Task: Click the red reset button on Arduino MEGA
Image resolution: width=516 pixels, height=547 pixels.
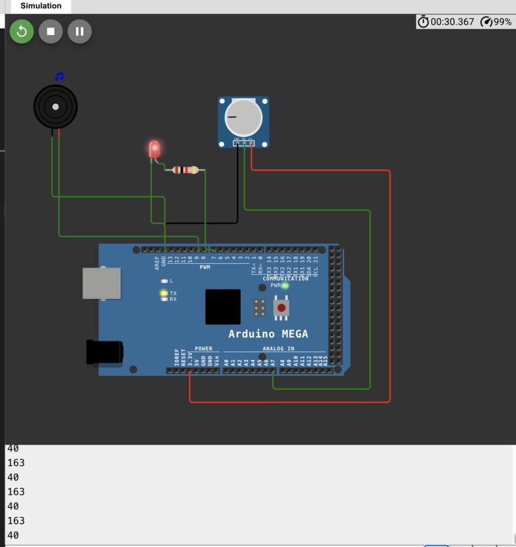Action: [x=281, y=308]
